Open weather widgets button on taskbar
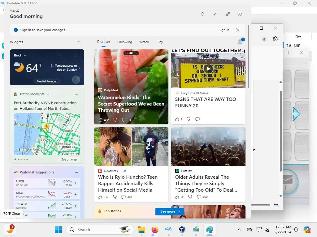The height and width of the screenshot is (237, 317). point(10,229)
